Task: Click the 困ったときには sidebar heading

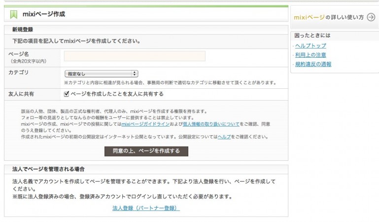Action: point(312,36)
